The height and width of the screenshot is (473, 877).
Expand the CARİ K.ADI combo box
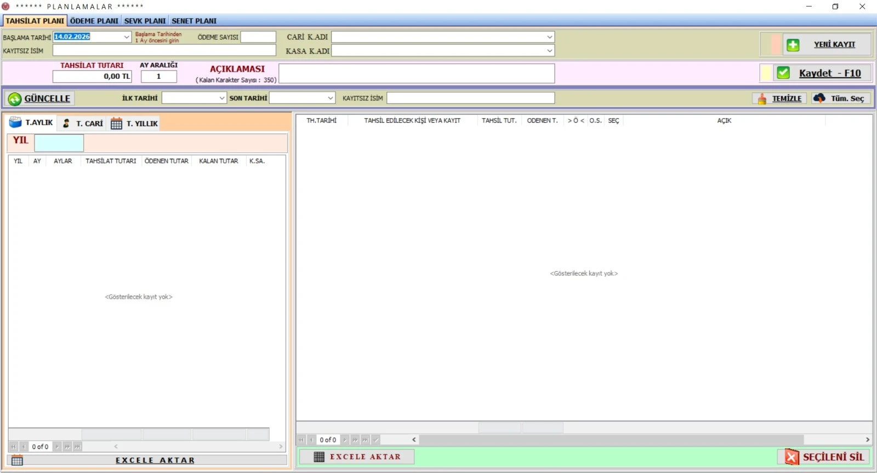(x=549, y=37)
